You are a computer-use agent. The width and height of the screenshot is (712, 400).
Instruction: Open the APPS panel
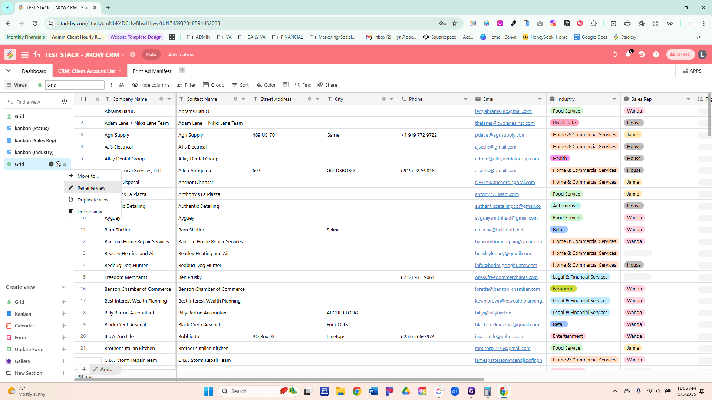692,71
